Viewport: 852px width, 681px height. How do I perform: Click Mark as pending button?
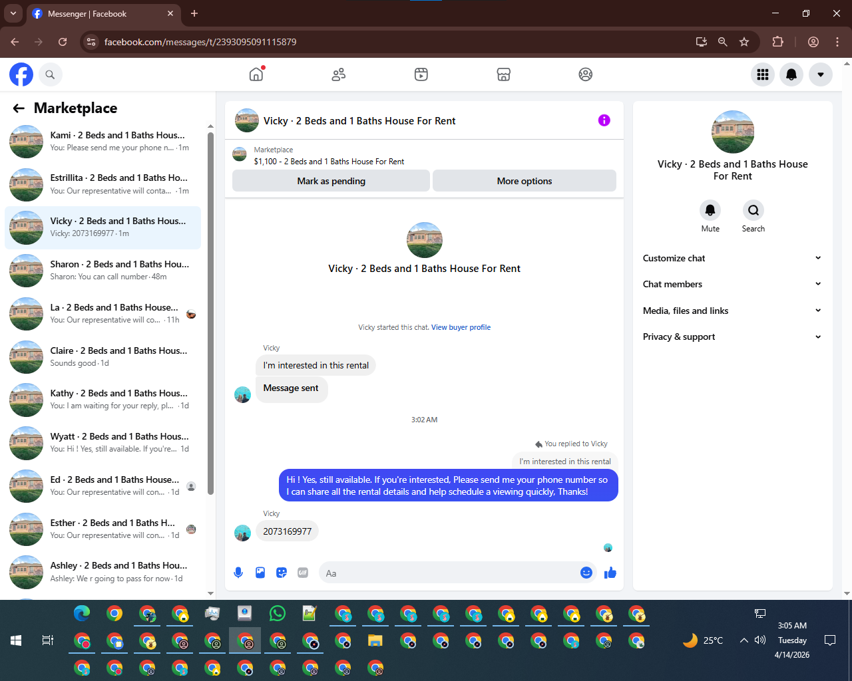pos(331,181)
